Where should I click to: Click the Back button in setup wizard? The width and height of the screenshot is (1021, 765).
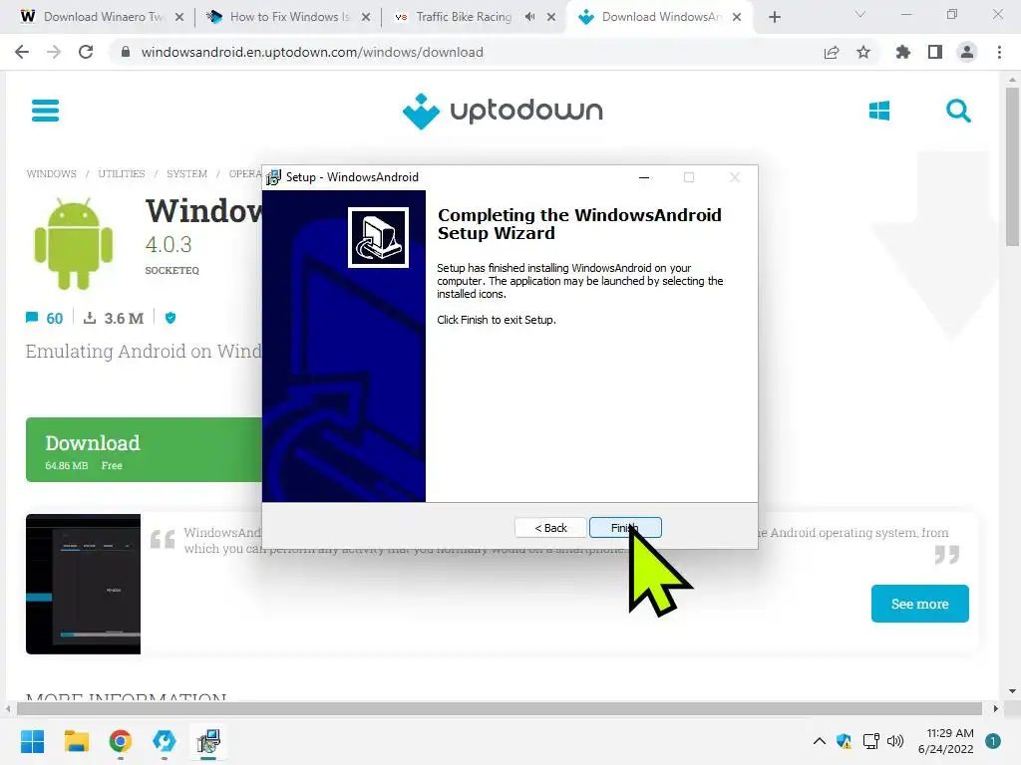(x=550, y=528)
